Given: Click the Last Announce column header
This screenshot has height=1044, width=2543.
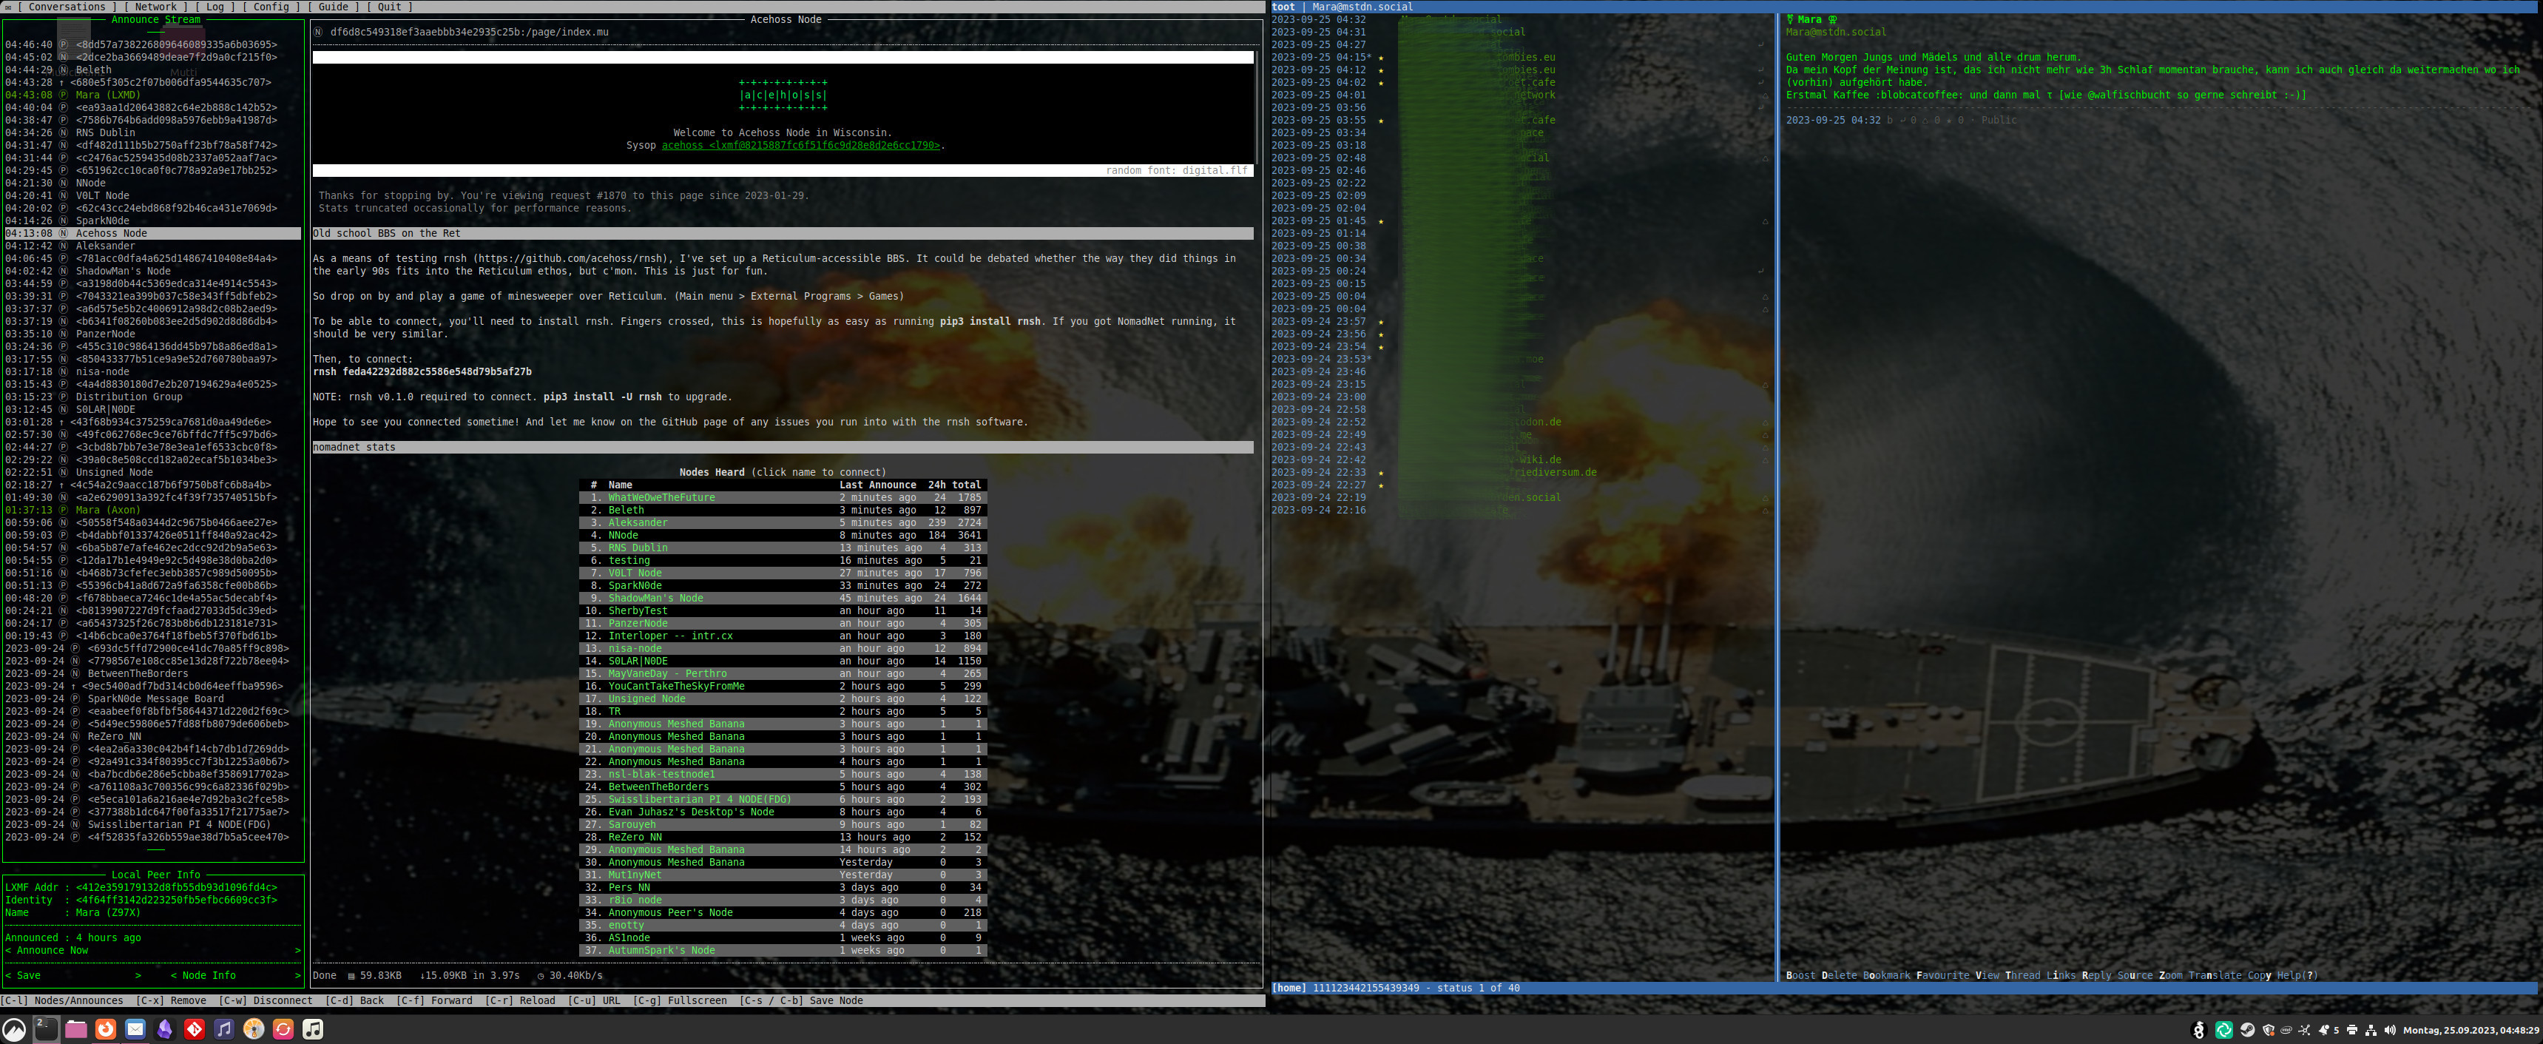Looking at the screenshot, I should point(877,485).
